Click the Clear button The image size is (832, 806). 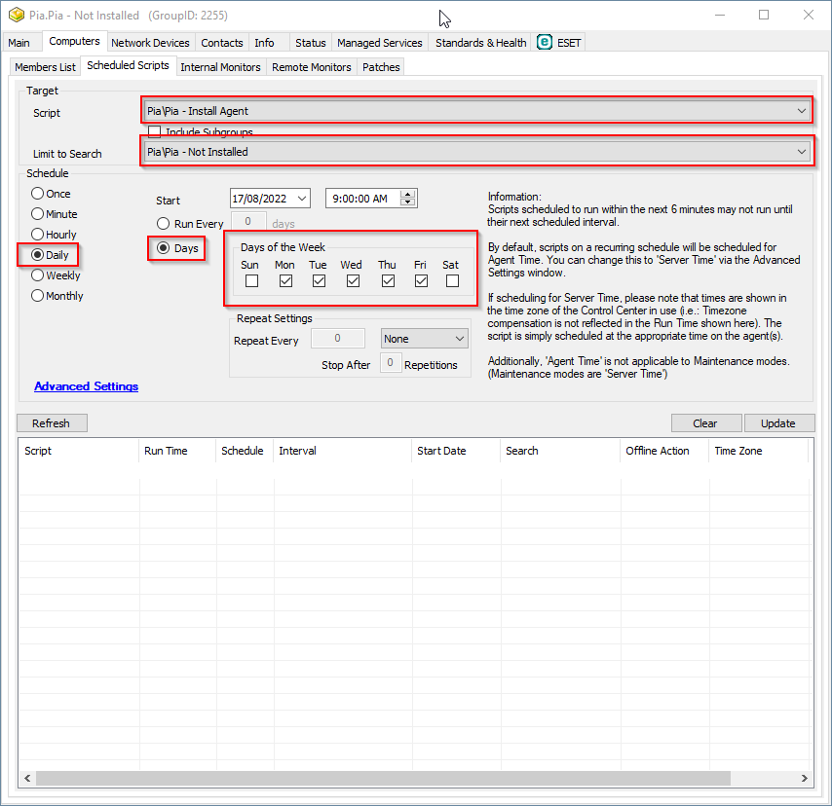click(705, 423)
